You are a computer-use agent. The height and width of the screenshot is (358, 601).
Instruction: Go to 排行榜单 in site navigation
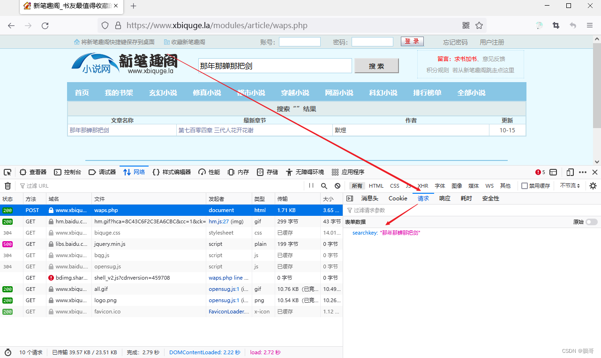[x=427, y=93]
